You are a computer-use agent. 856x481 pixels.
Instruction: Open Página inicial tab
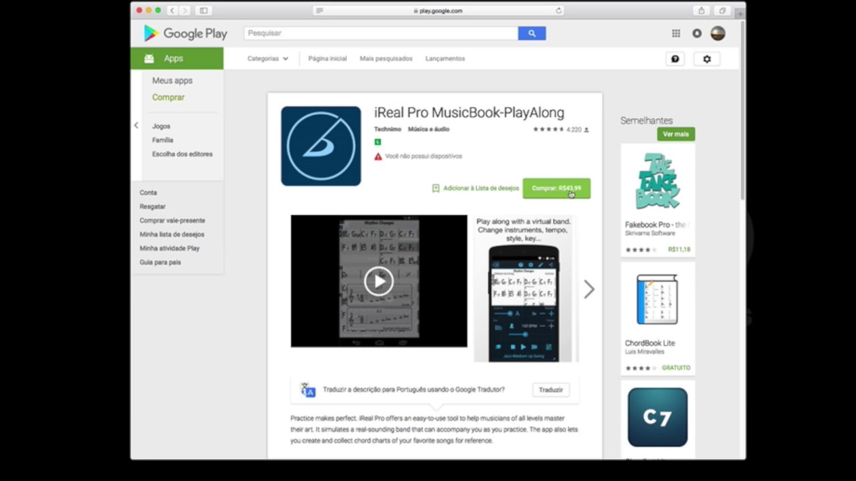pyautogui.click(x=327, y=59)
